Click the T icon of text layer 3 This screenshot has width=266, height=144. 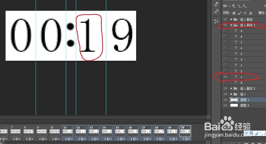point(236,65)
